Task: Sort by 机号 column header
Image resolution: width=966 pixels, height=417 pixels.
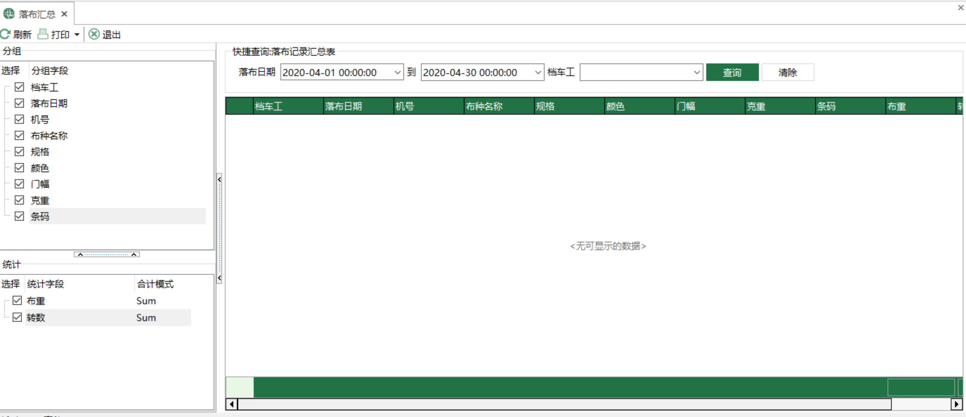Action: (429, 106)
